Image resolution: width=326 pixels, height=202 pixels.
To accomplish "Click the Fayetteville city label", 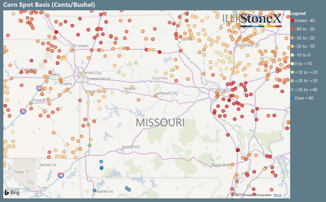I will click(x=104, y=192).
